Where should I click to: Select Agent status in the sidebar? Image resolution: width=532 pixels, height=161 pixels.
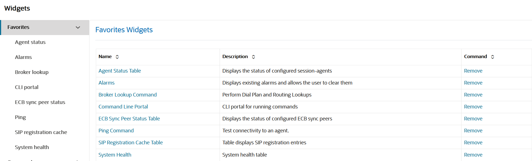[x=30, y=42]
